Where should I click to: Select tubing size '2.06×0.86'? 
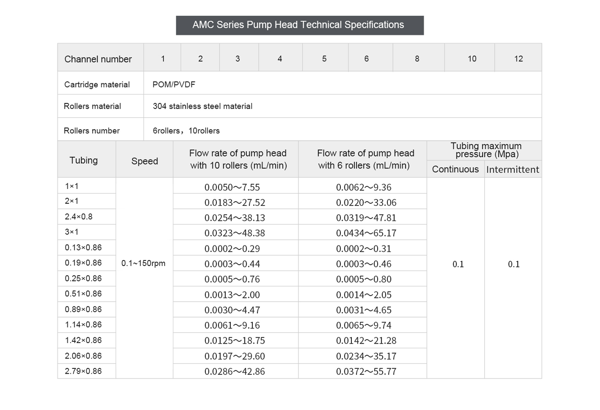click(83, 356)
